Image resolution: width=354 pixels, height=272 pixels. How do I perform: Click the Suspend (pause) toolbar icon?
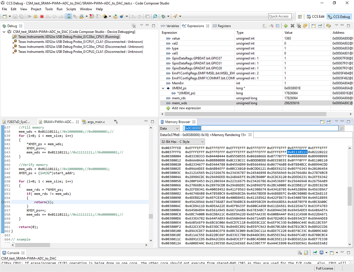35,16
